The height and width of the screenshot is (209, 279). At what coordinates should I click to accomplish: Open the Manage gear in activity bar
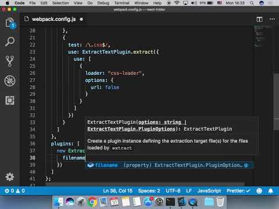10,176
